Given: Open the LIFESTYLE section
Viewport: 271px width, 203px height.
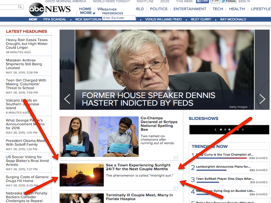Looking at the screenshot, I should tap(261, 9).
